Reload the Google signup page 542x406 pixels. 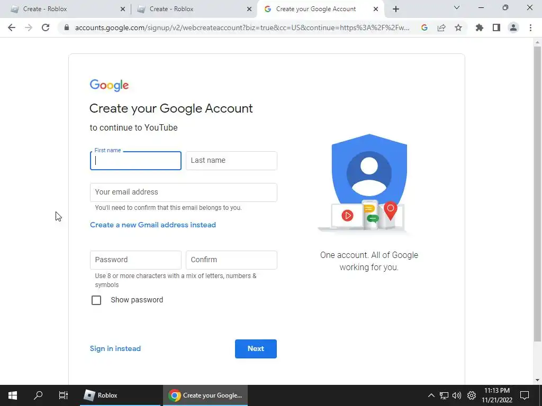point(46,27)
